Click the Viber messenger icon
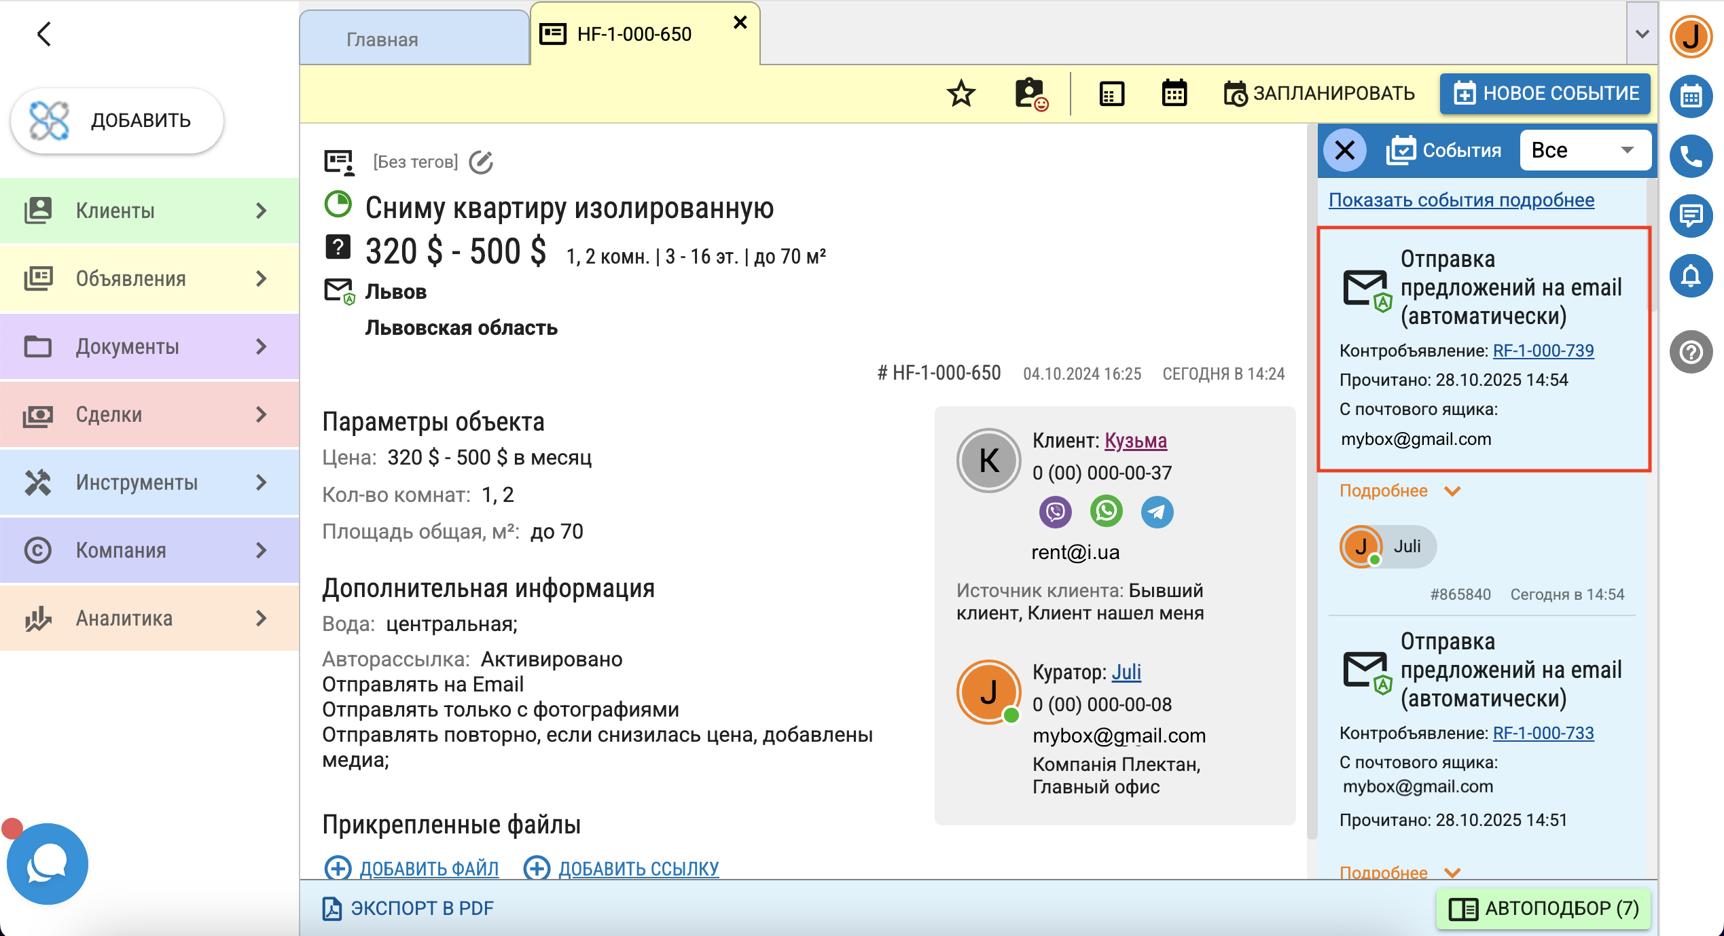The image size is (1724, 936). point(1055,511)
